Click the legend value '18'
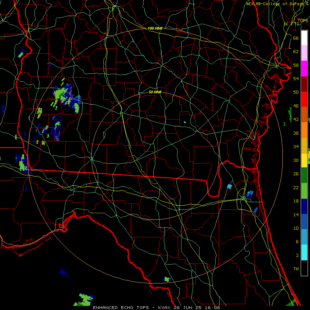This screenshot has height=310, width=310. [x=296, y=201]
